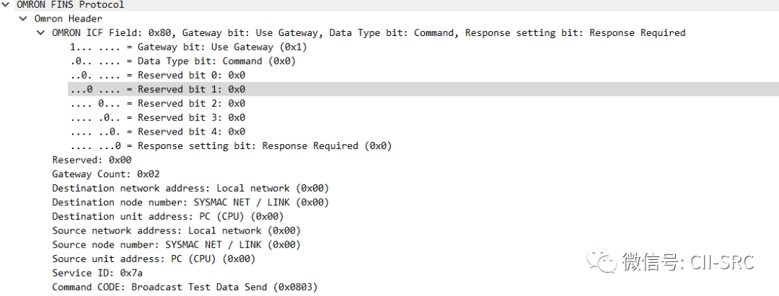779x296 pixels.
Task: Select the Reserved bit 3 row
Action: (x=157, y=117)
